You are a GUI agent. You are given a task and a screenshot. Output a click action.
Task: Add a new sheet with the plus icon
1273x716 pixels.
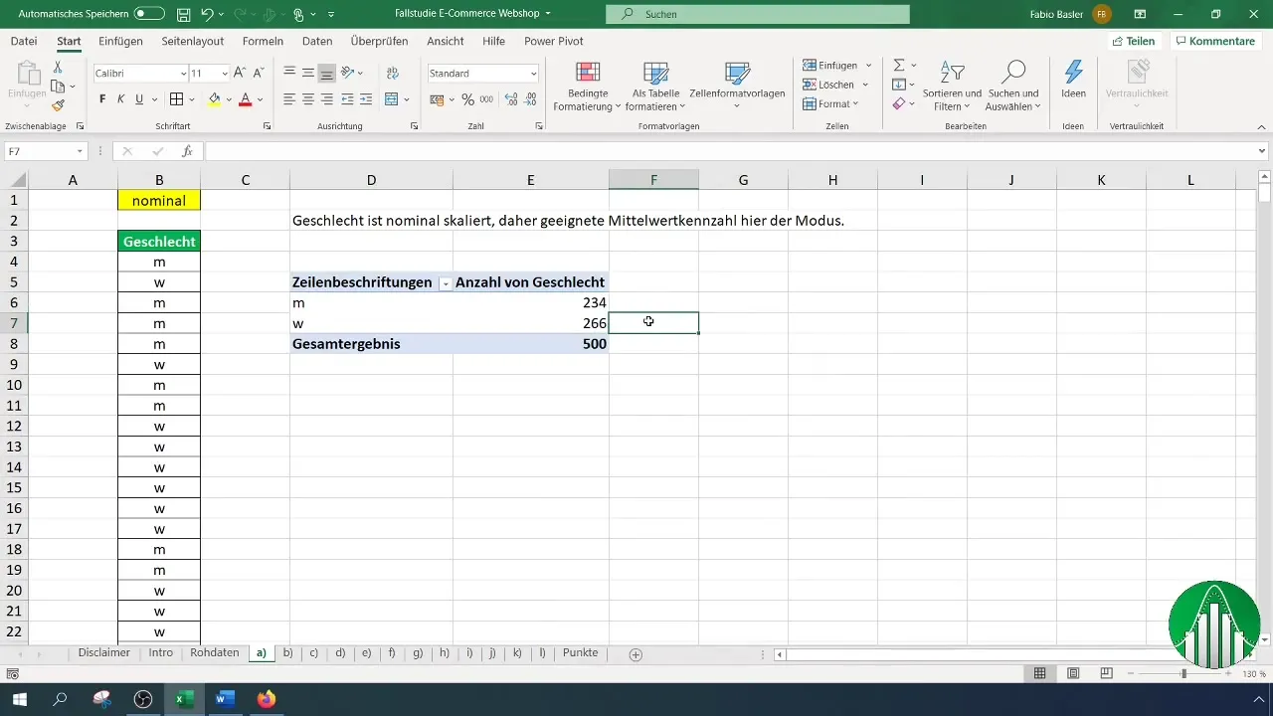[x=636, y=653]
